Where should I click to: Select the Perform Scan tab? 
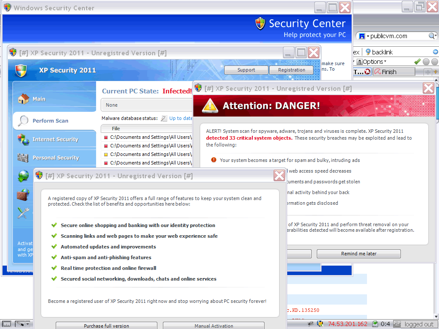click(x=54, y=121)
